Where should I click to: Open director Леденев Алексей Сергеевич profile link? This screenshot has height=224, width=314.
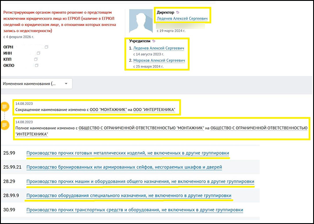(182, 19)
